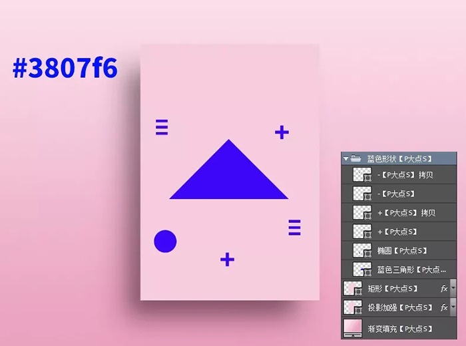Click the thumbnail of the 投影加强 layer

click(353, 307)
